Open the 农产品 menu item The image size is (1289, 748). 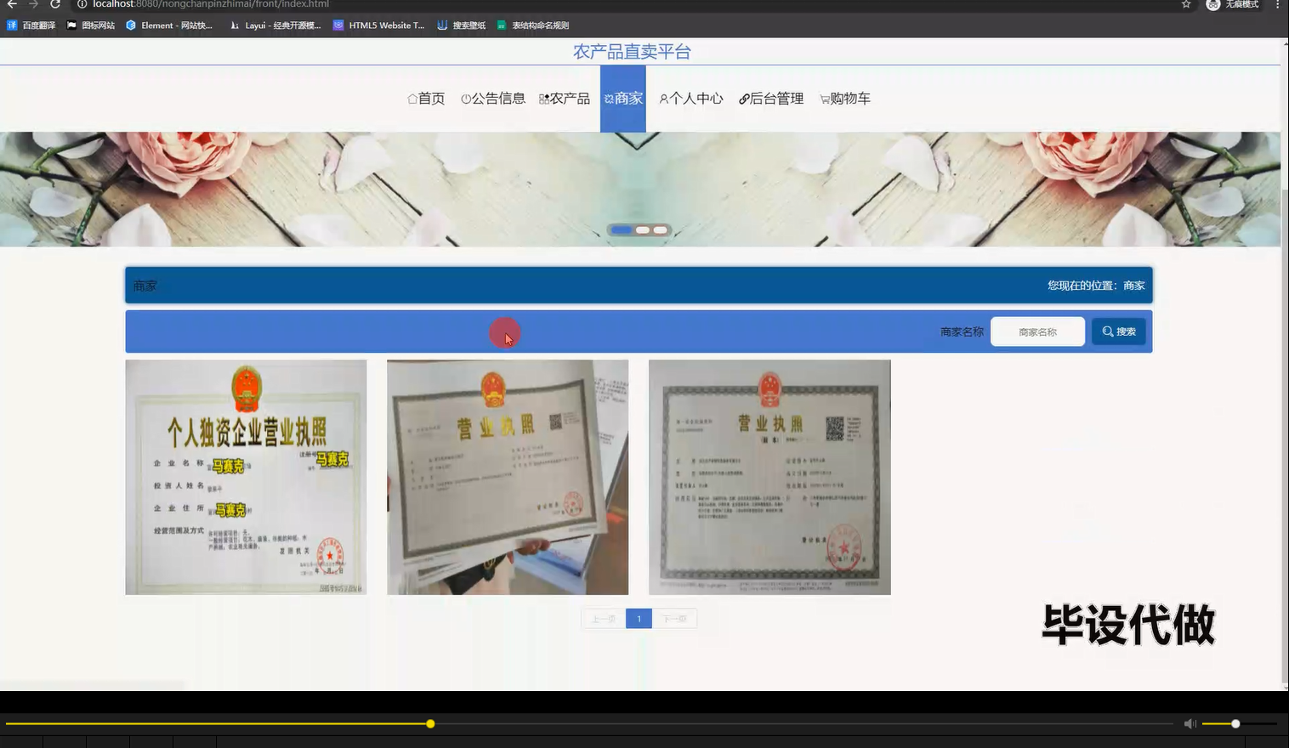565,98
